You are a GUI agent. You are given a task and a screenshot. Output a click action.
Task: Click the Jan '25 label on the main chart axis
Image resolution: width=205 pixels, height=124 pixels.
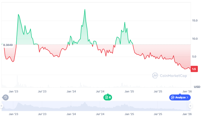(129, 92)
